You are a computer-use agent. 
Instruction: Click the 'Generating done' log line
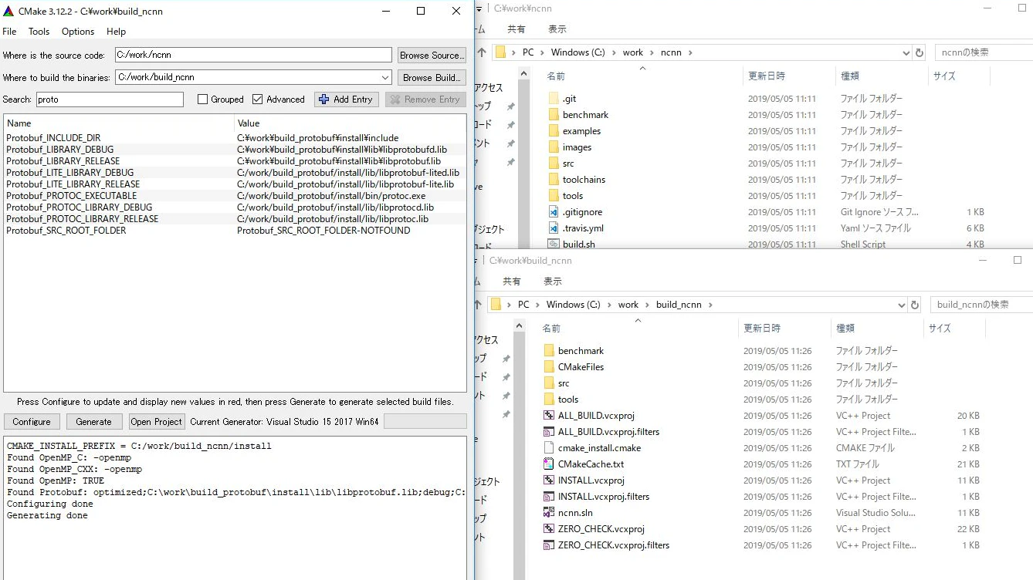tap(47, 515)
